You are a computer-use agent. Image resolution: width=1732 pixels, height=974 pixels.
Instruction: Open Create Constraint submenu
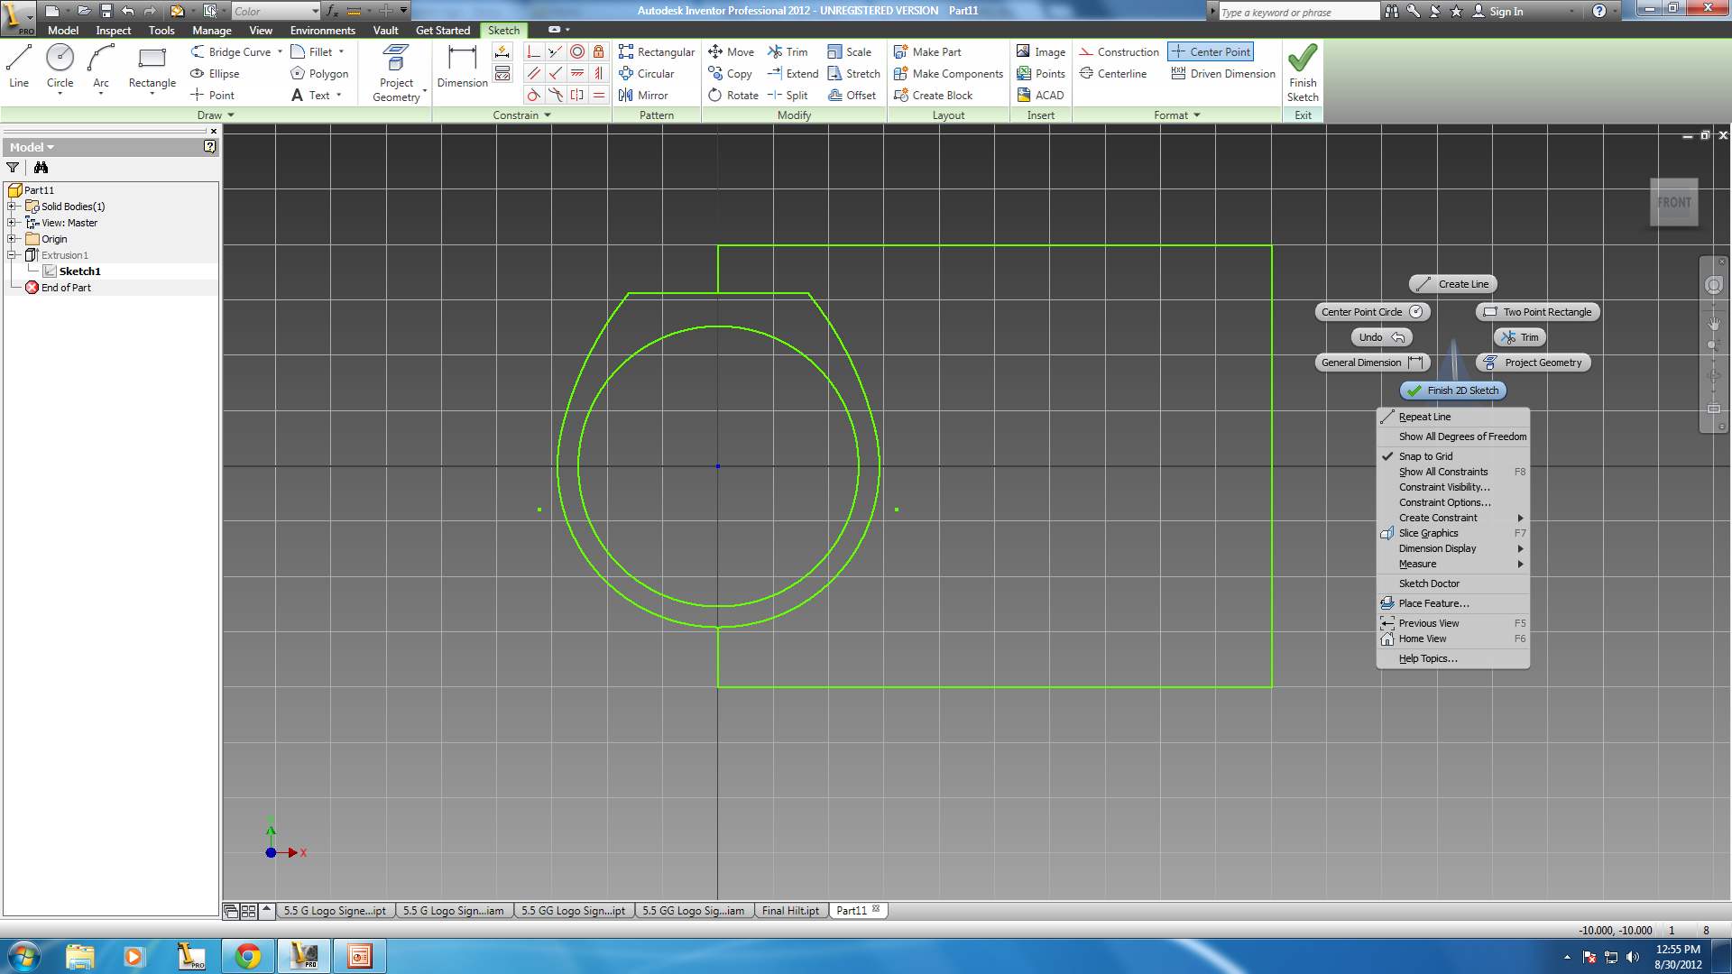[1452, 518]
